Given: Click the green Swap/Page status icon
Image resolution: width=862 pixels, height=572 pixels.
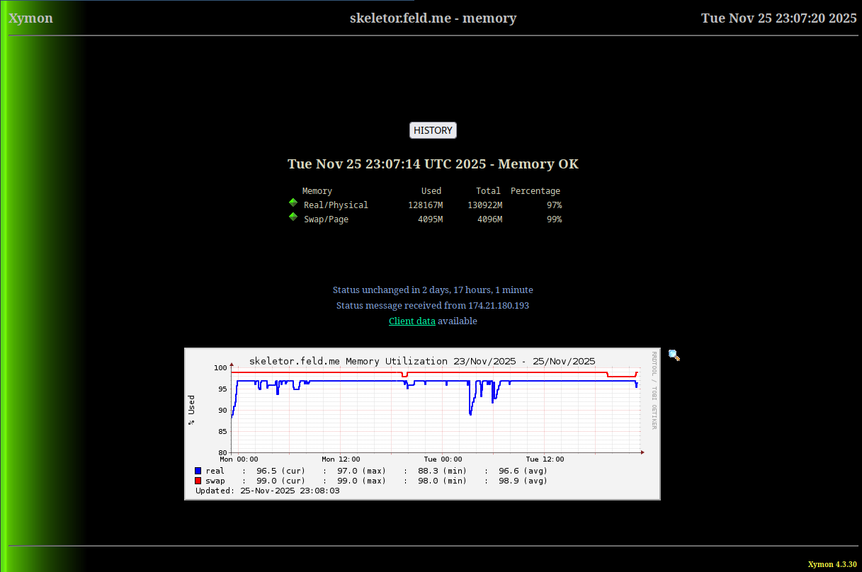Looking at the screenshot, I should pyautogui.click(x=293, y=217).
